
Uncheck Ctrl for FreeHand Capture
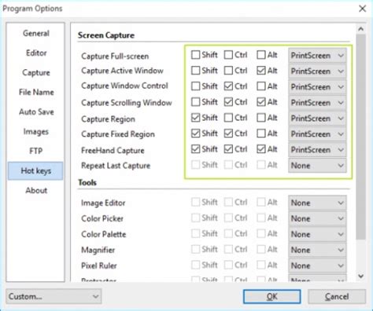point(228,149)
